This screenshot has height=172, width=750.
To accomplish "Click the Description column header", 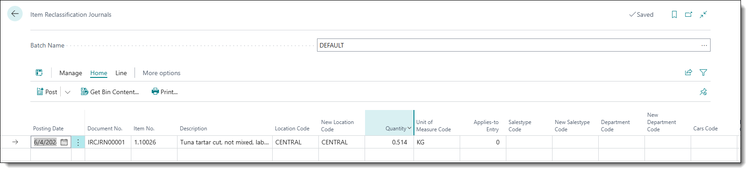I will pos(193,129).
